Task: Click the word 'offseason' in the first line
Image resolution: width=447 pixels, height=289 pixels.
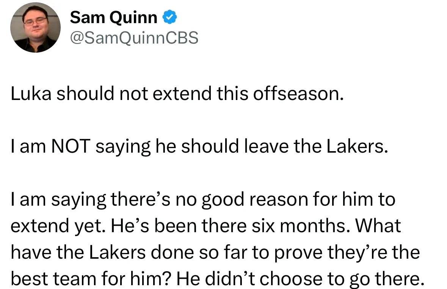Action: (x=296, y=94)
